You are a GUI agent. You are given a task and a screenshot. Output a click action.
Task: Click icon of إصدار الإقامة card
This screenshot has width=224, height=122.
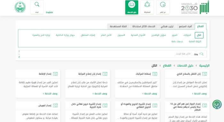pos(55,74)
